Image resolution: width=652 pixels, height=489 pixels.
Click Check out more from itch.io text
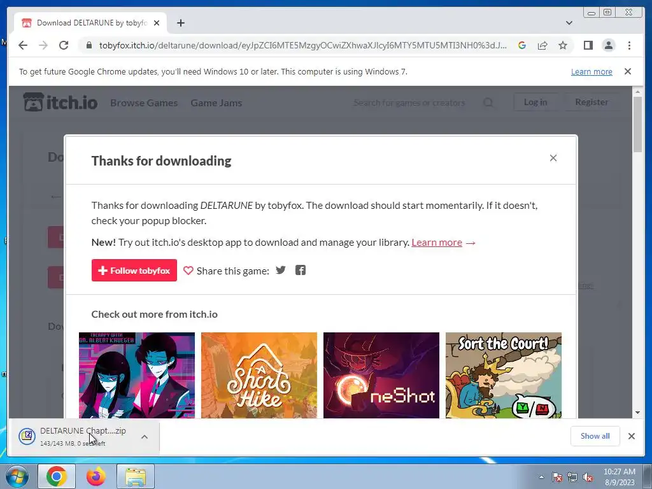click(x=154, y=315)
